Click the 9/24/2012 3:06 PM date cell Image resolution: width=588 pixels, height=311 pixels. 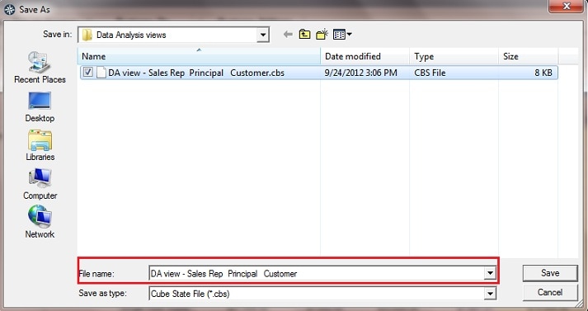(360, 73)
